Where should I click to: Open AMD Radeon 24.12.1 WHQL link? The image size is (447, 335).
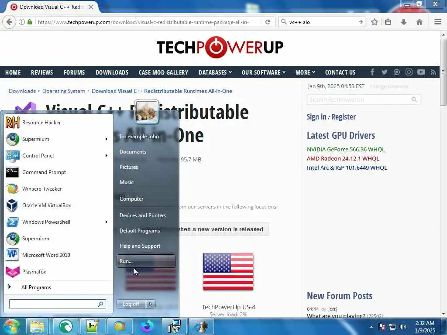(343, 158)
